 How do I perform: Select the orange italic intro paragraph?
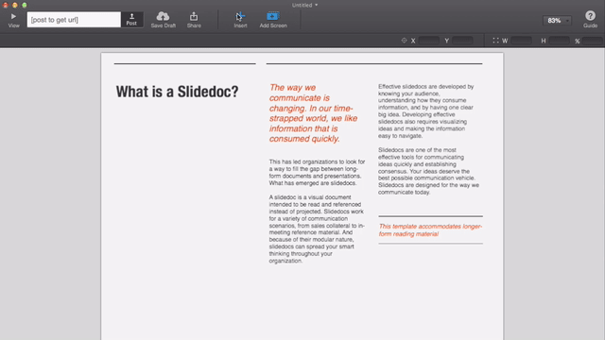pyautogui.click(x=313, y=113)
